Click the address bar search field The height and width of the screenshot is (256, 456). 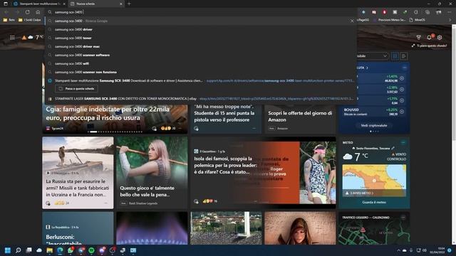click(x=201, y=12)
